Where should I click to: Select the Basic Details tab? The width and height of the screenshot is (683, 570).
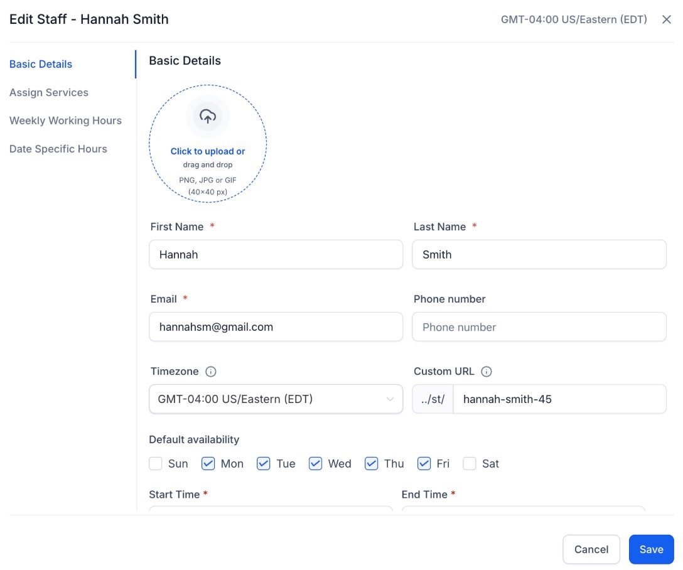(41, 64)
